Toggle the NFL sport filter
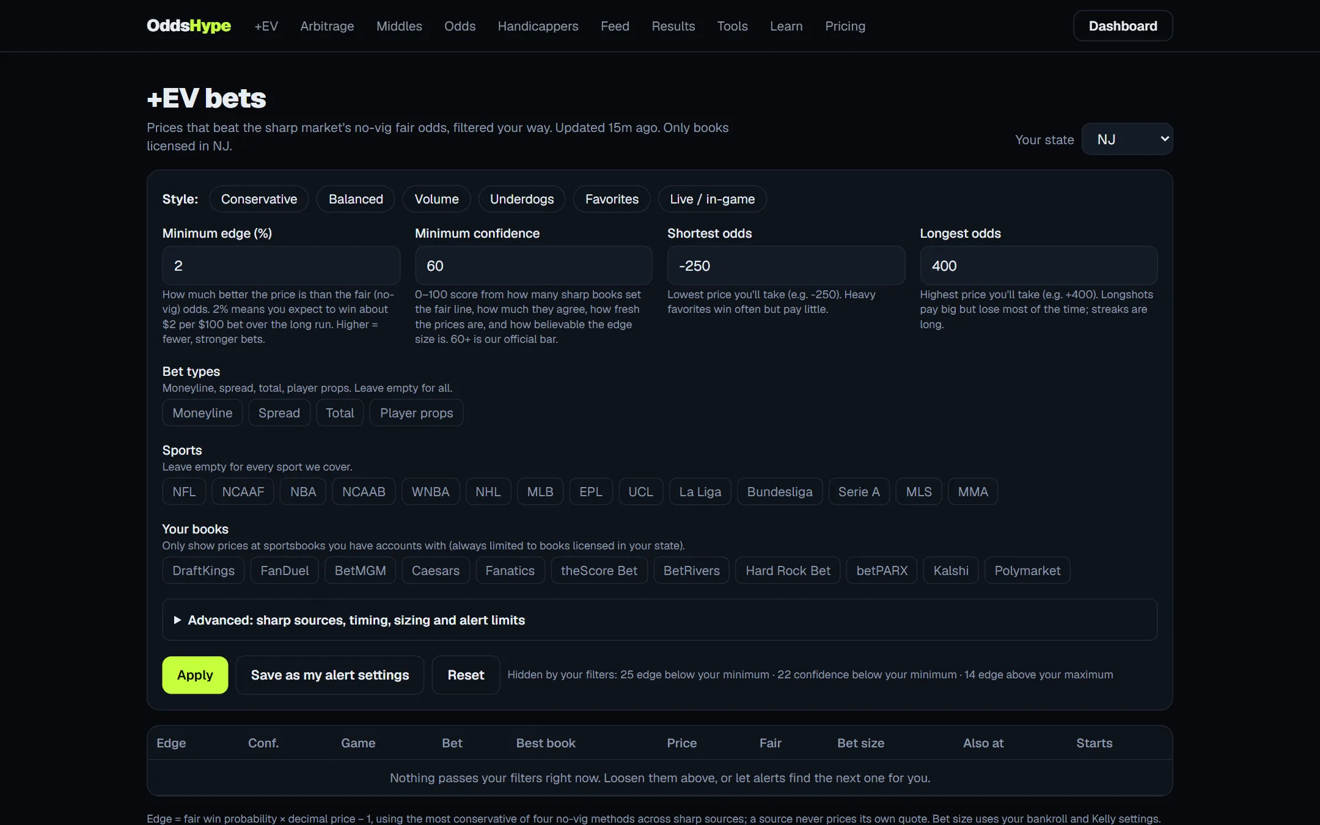This screenshot has height=825, width=1320. [x=184, y=491]
